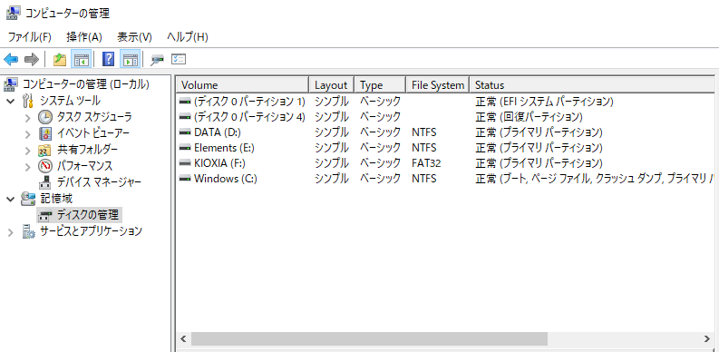Click the NTFS cell in Windows (C:) row
Image resolution: width=719 pixels, height=352 pixels.
coord(424,179)
